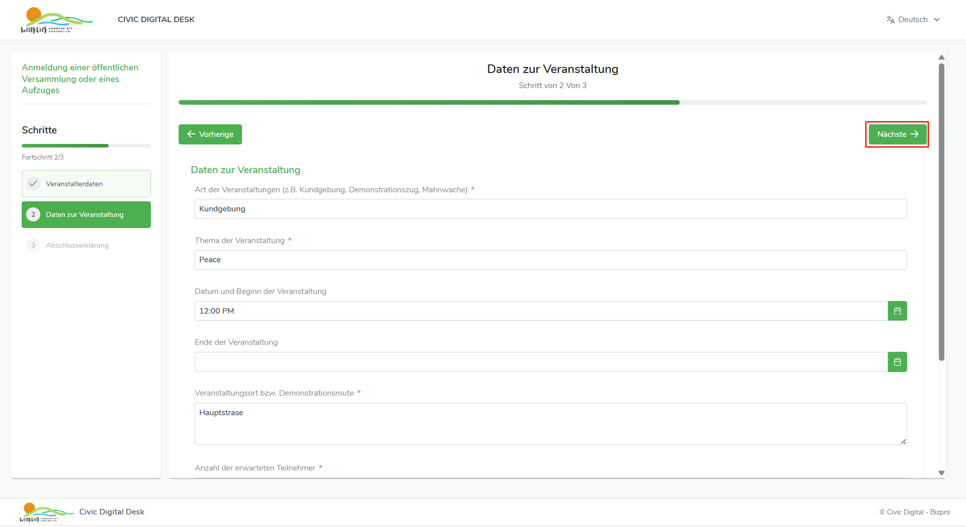Click the checkmark icon for Veranstalterdaten step
The width and height of the screenshot is (966, 527).
tap(33, 184)
